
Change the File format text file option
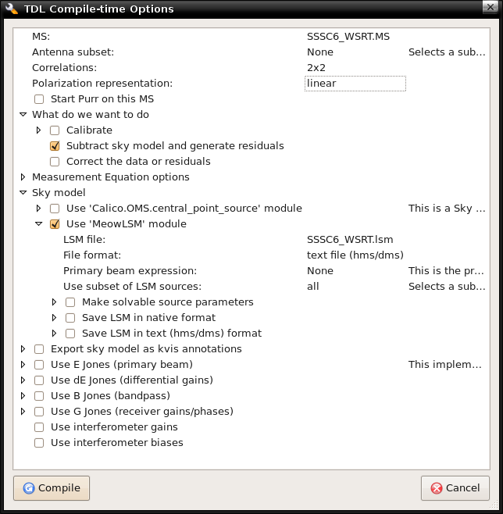(355, 255)
